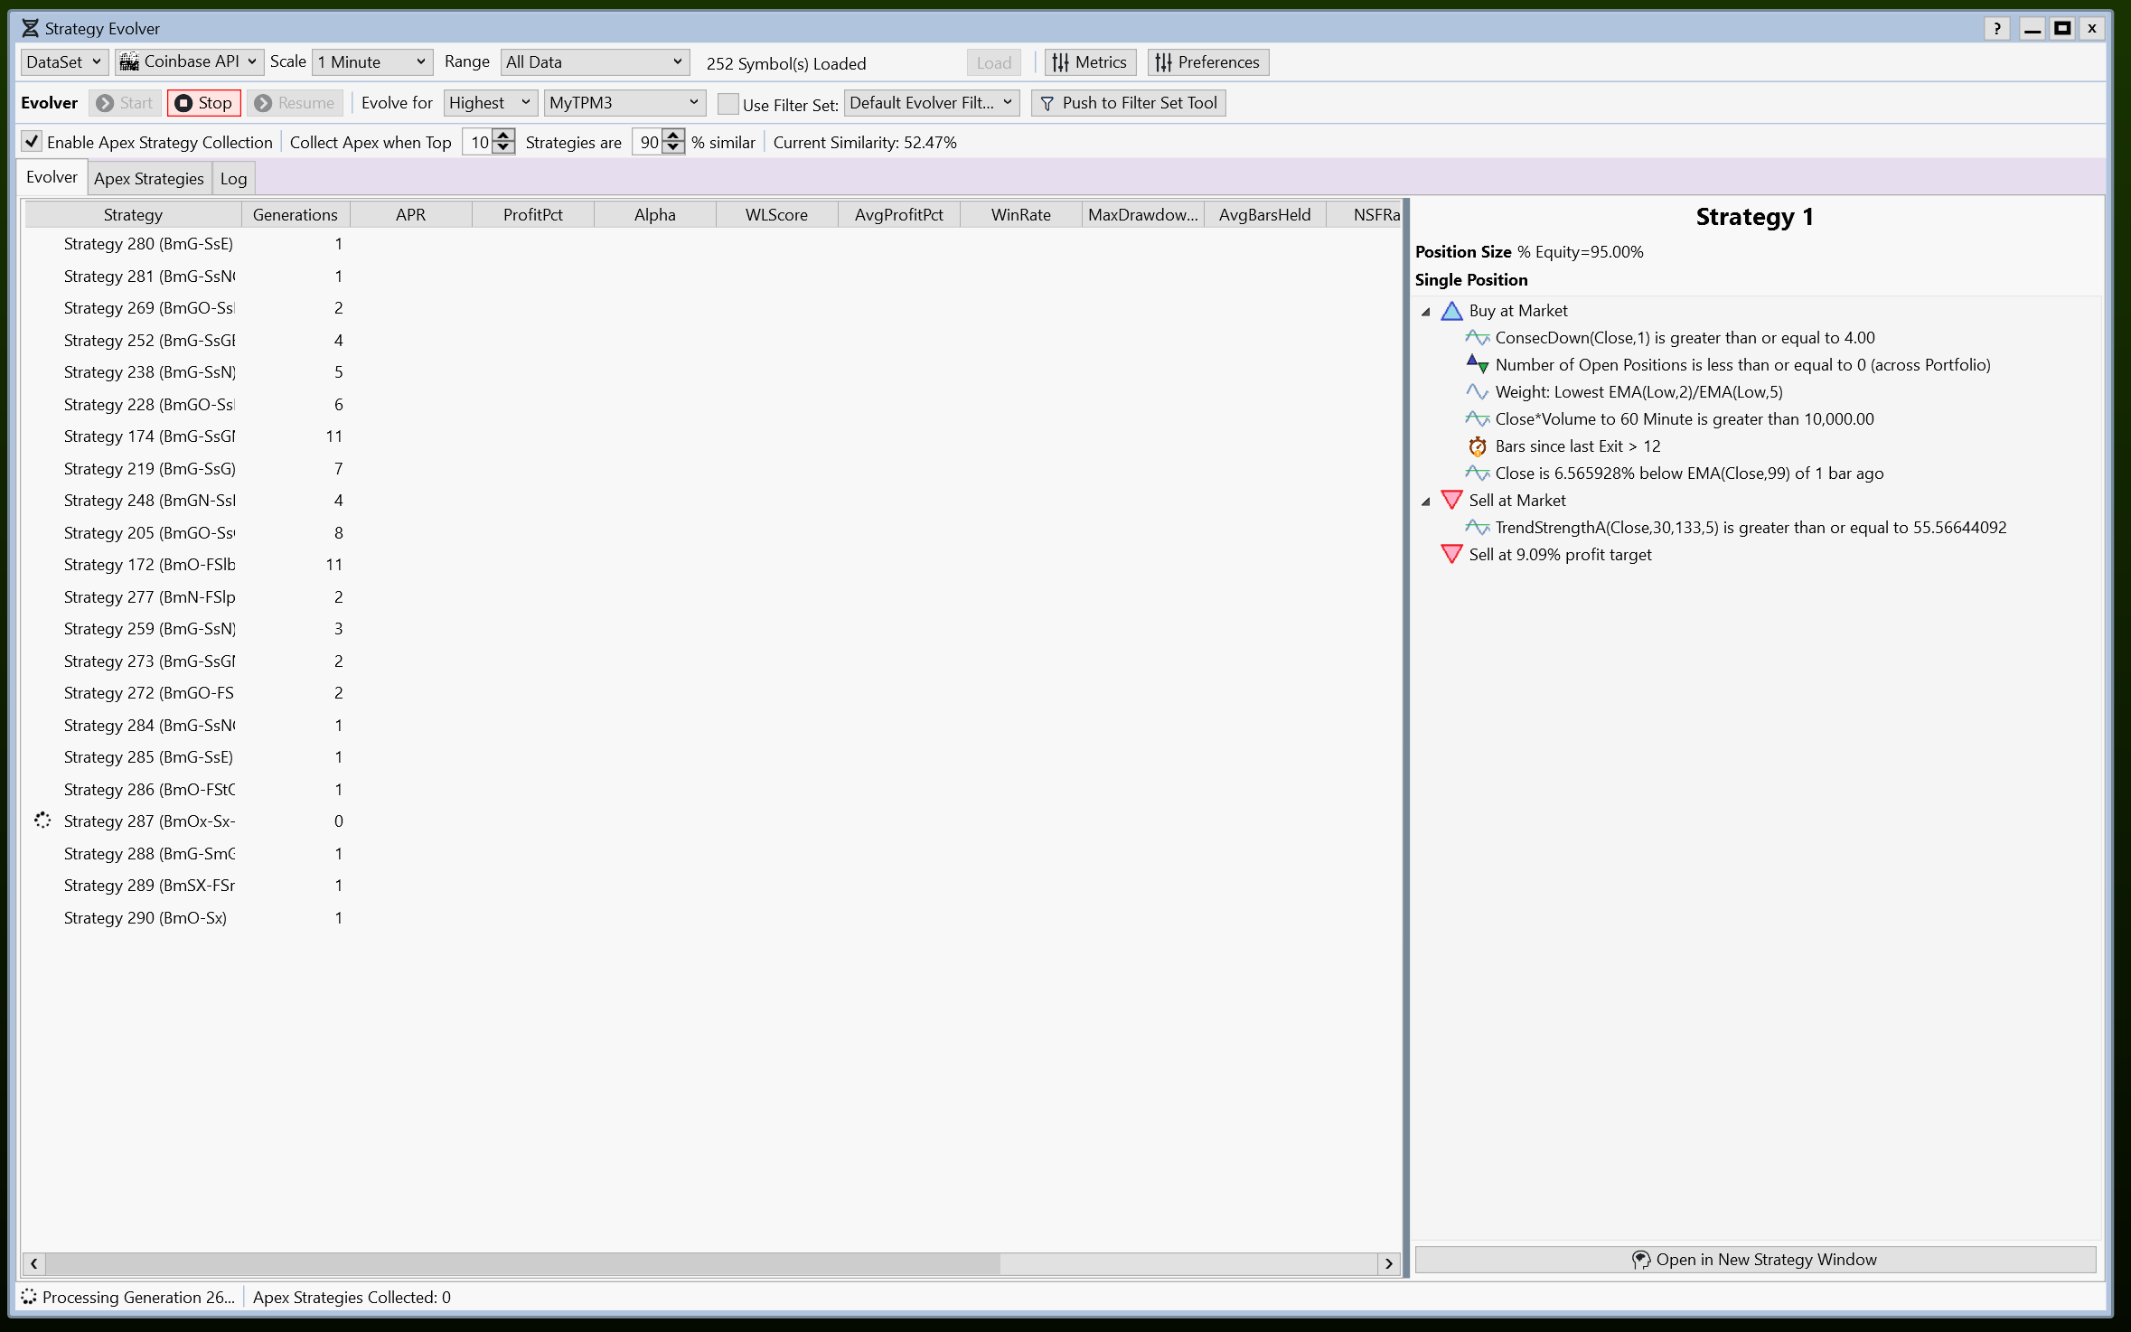Click the Number of Open Positions condition icon
Screen dimensions: 2131x1332
[x=1477, y=364]
